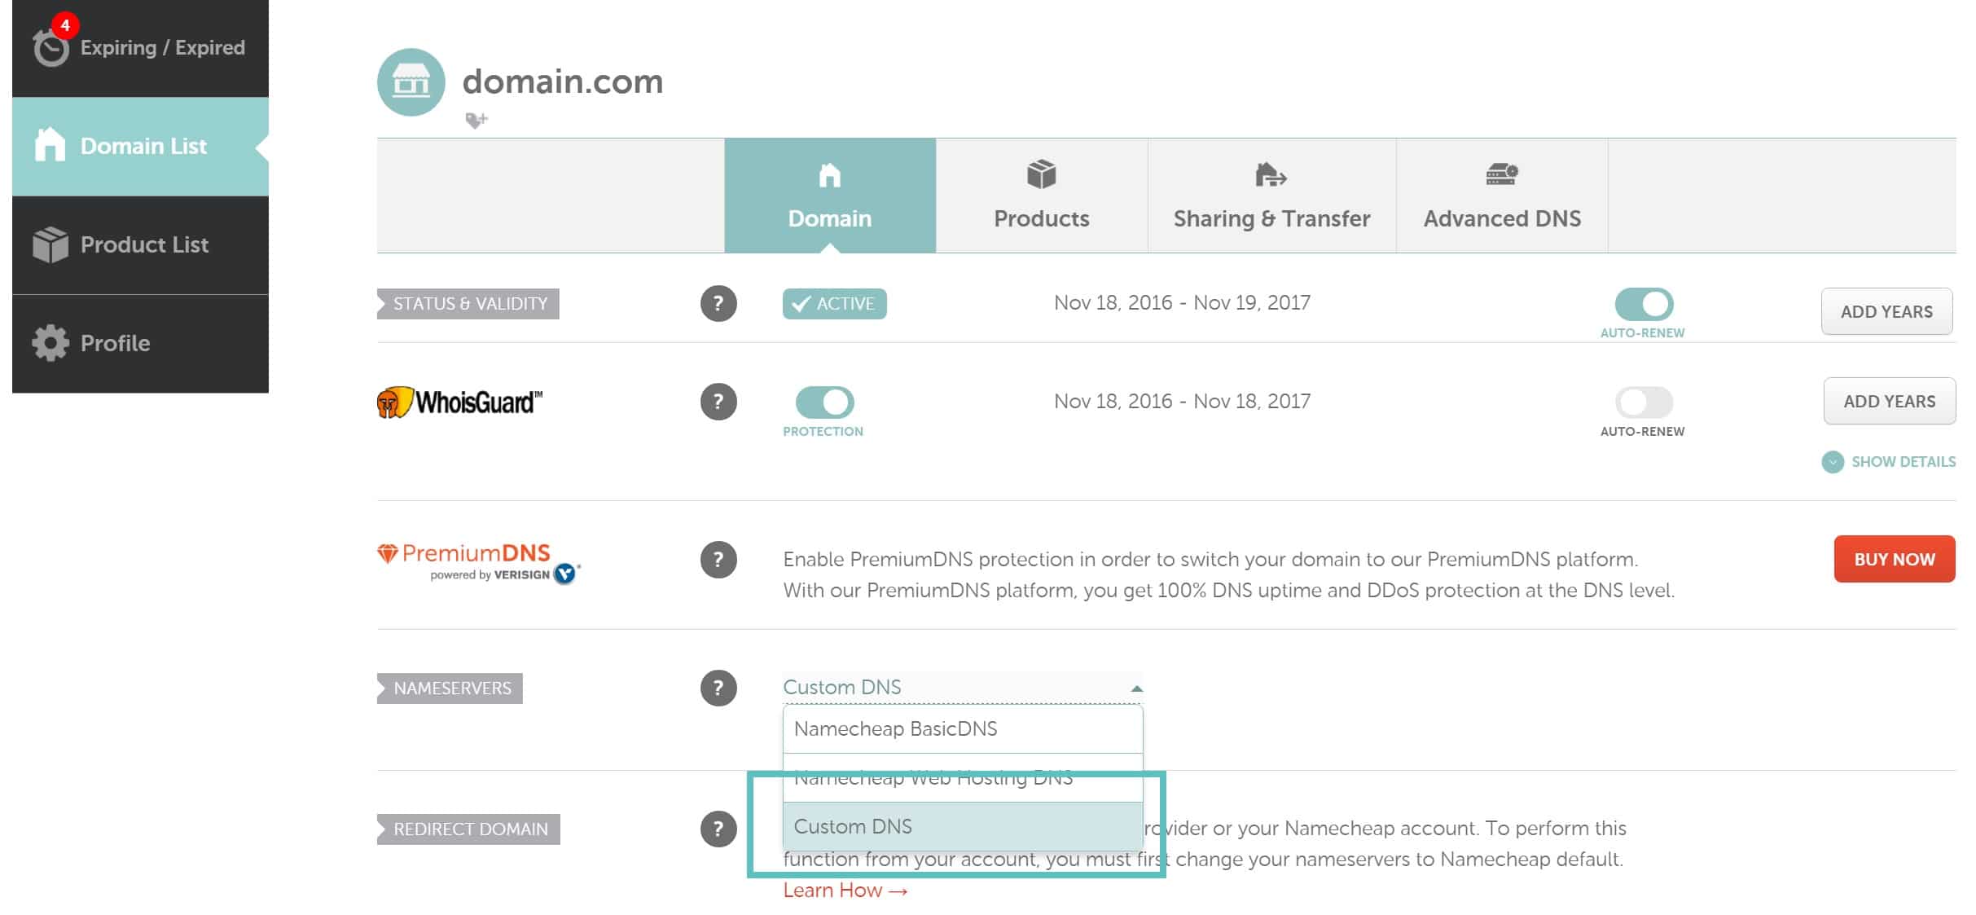The width and height of the screenshot is (1976, 915).
Task: Click the WhoisGuard protection icon
Action: [822, 399]
